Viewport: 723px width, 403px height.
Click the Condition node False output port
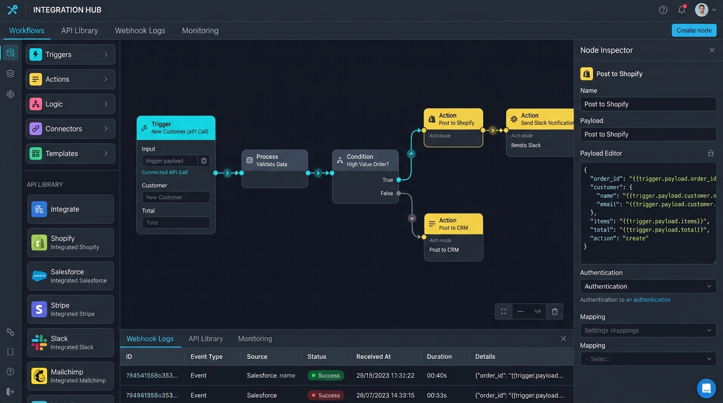[x=399, y=194]
